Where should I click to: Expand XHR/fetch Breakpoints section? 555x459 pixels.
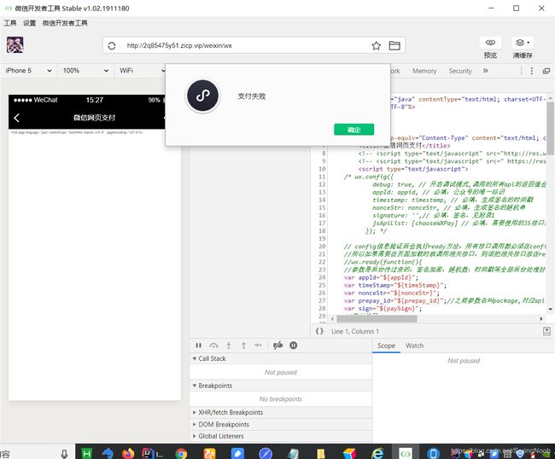coord(281,412)
